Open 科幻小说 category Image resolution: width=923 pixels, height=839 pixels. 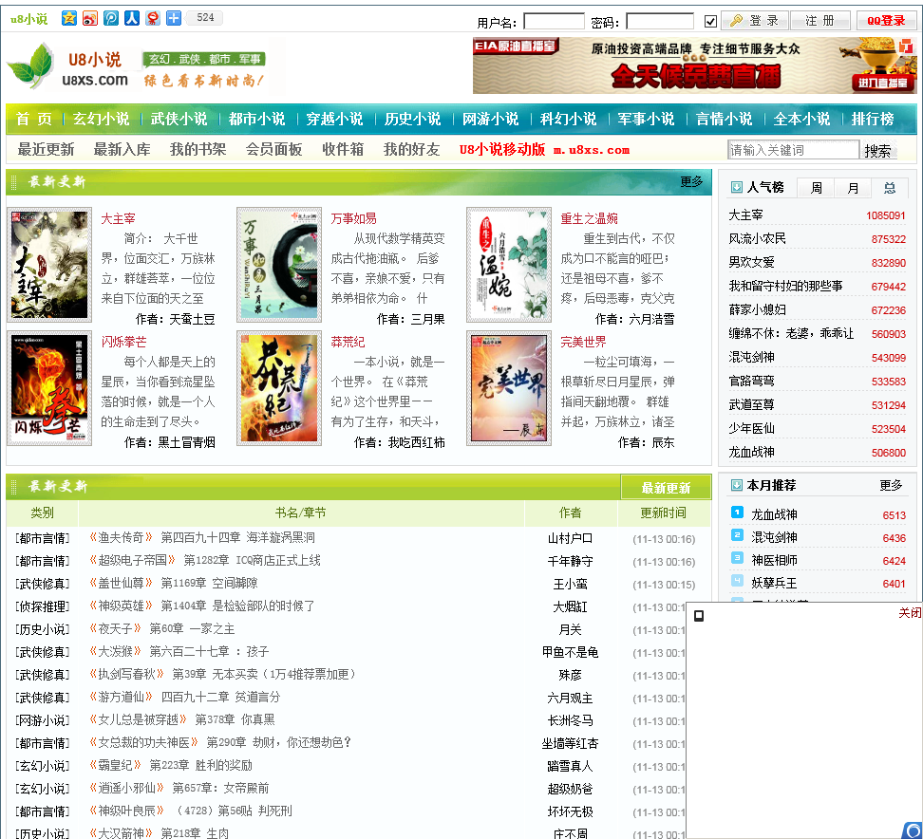[x=568, y=119]
